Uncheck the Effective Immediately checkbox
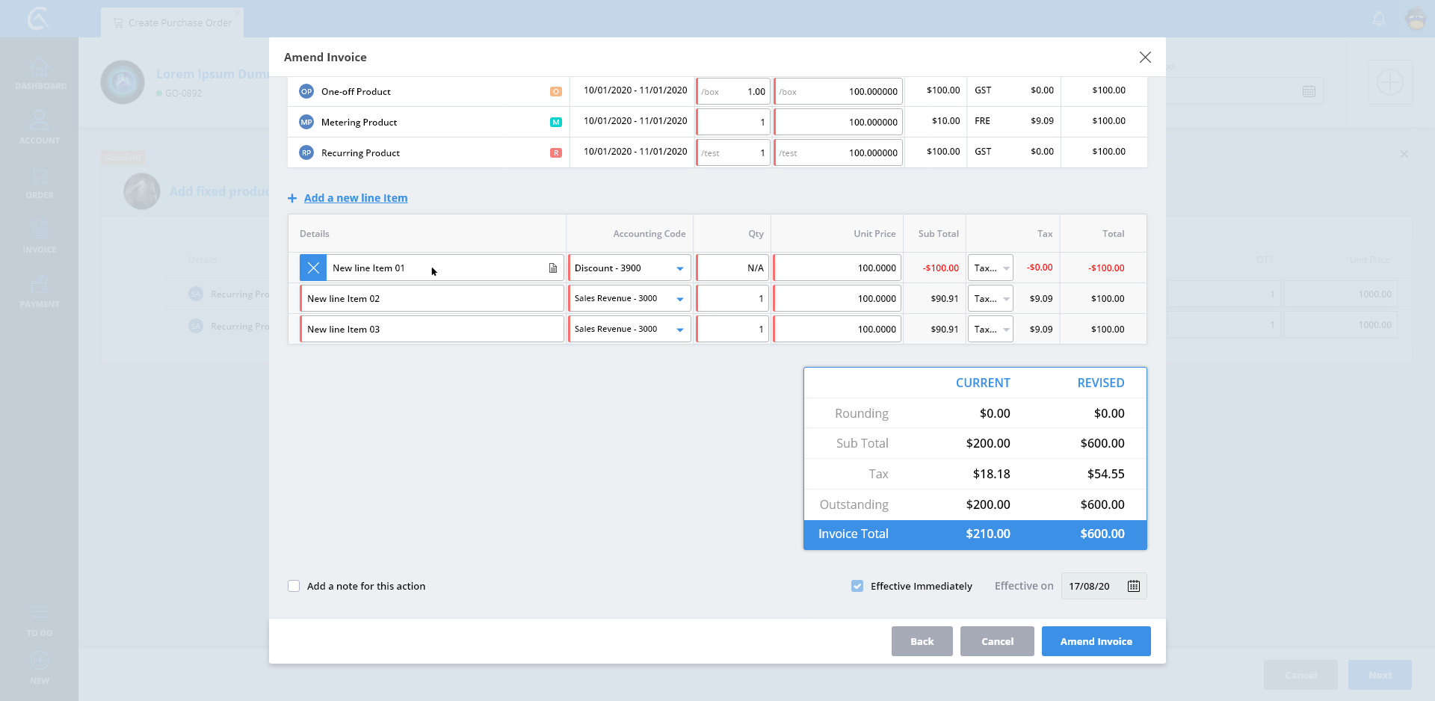This screenshot has width=1435, height=701. pos(857,586)
